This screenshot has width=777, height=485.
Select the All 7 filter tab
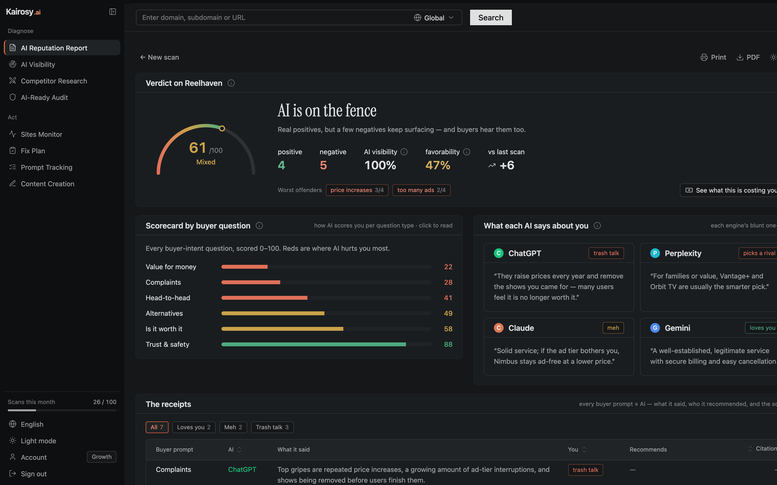coord(157,427)
